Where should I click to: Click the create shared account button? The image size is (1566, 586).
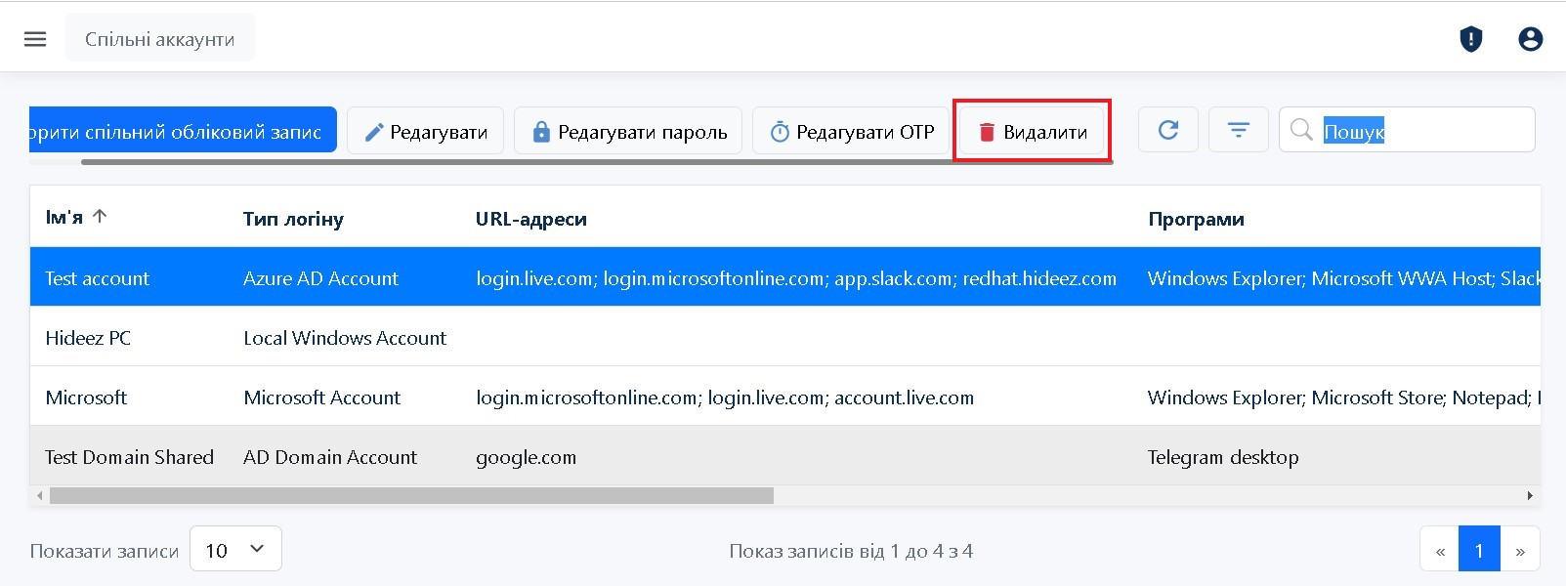pos(183,131)
